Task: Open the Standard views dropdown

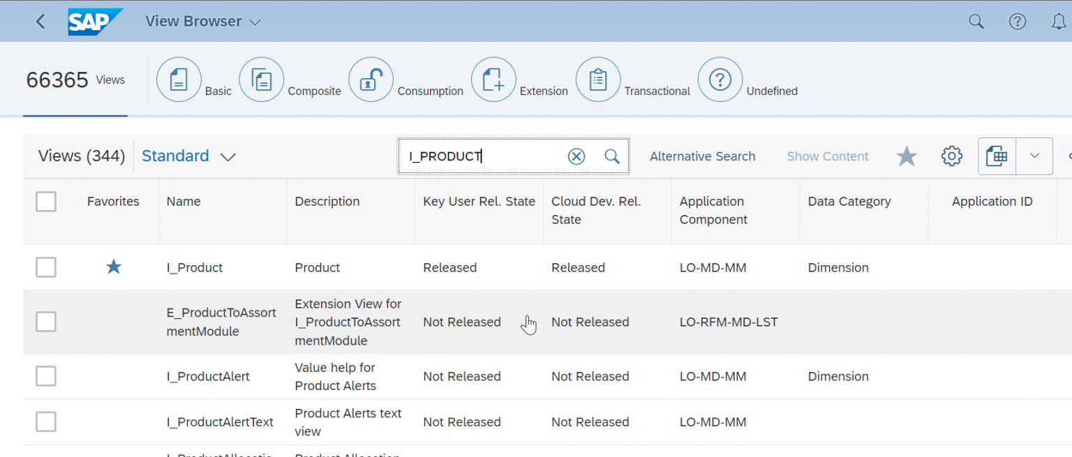Action: coord(228,156)
